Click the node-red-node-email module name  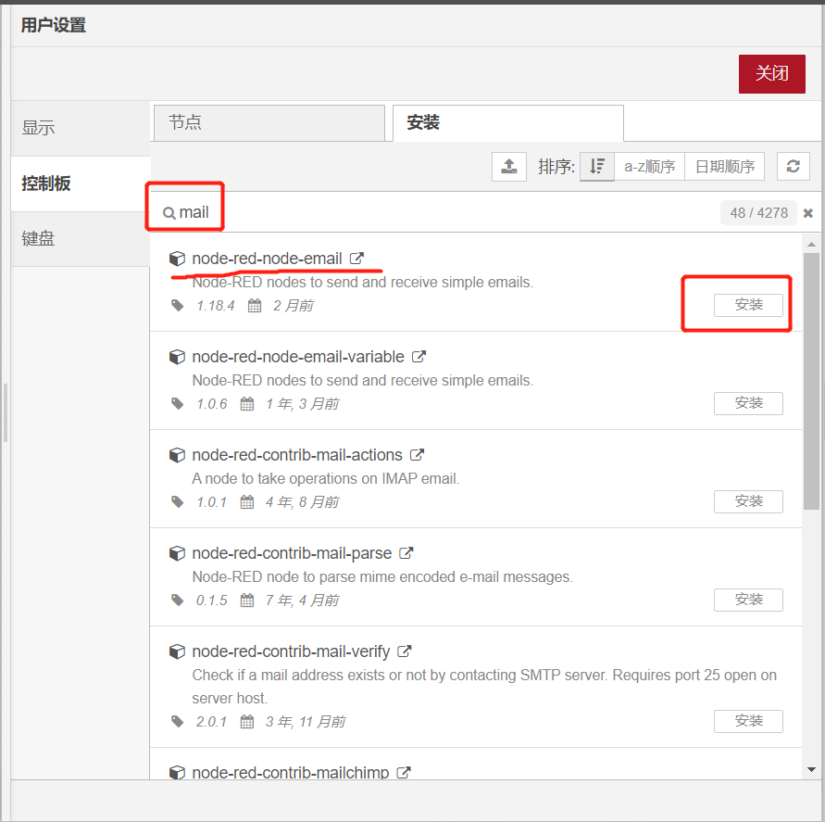pyautogui.click(x=268, y=259)
